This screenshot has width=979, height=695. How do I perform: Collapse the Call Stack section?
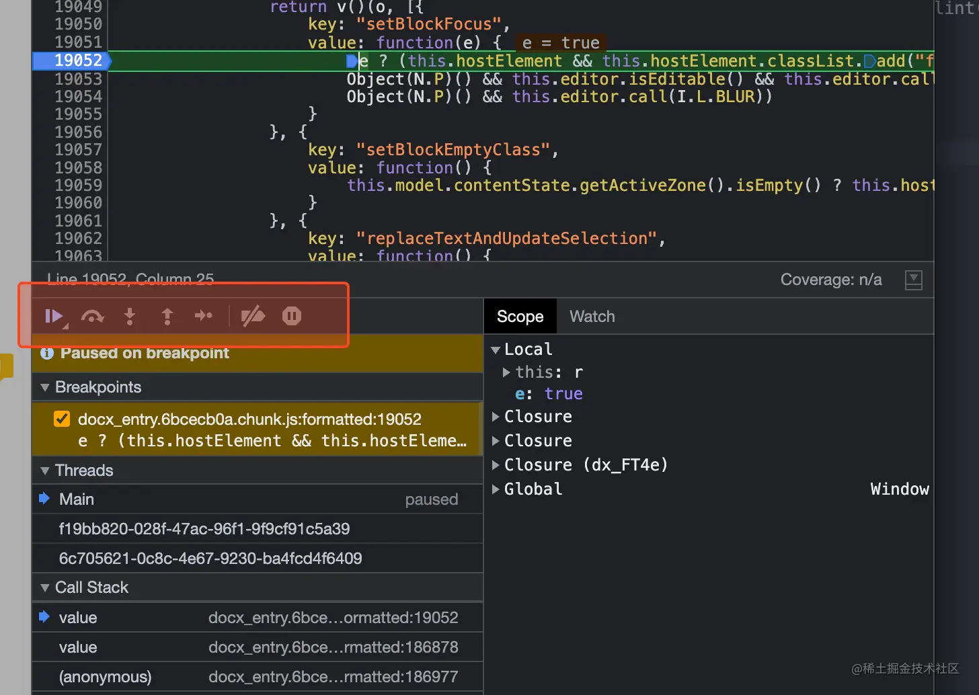[45, 587]
